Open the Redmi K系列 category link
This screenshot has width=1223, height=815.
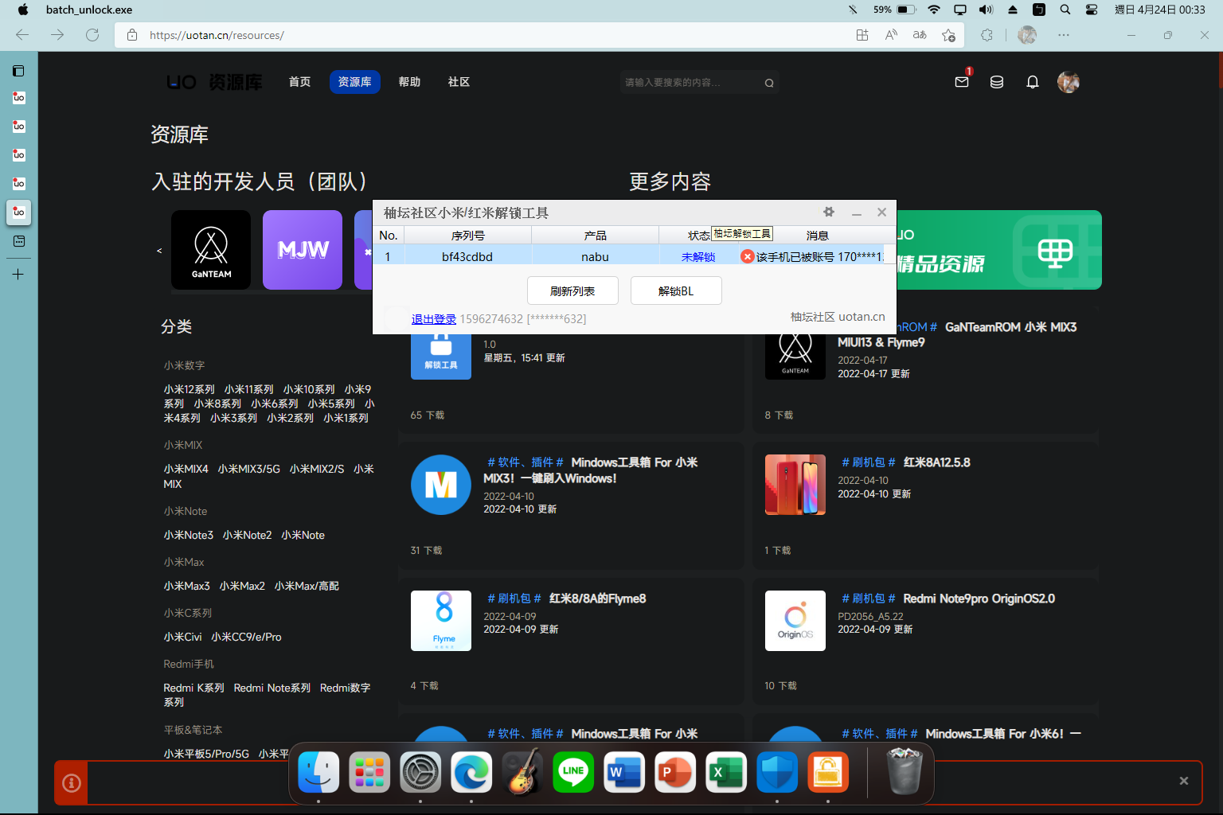pos(193,688)
